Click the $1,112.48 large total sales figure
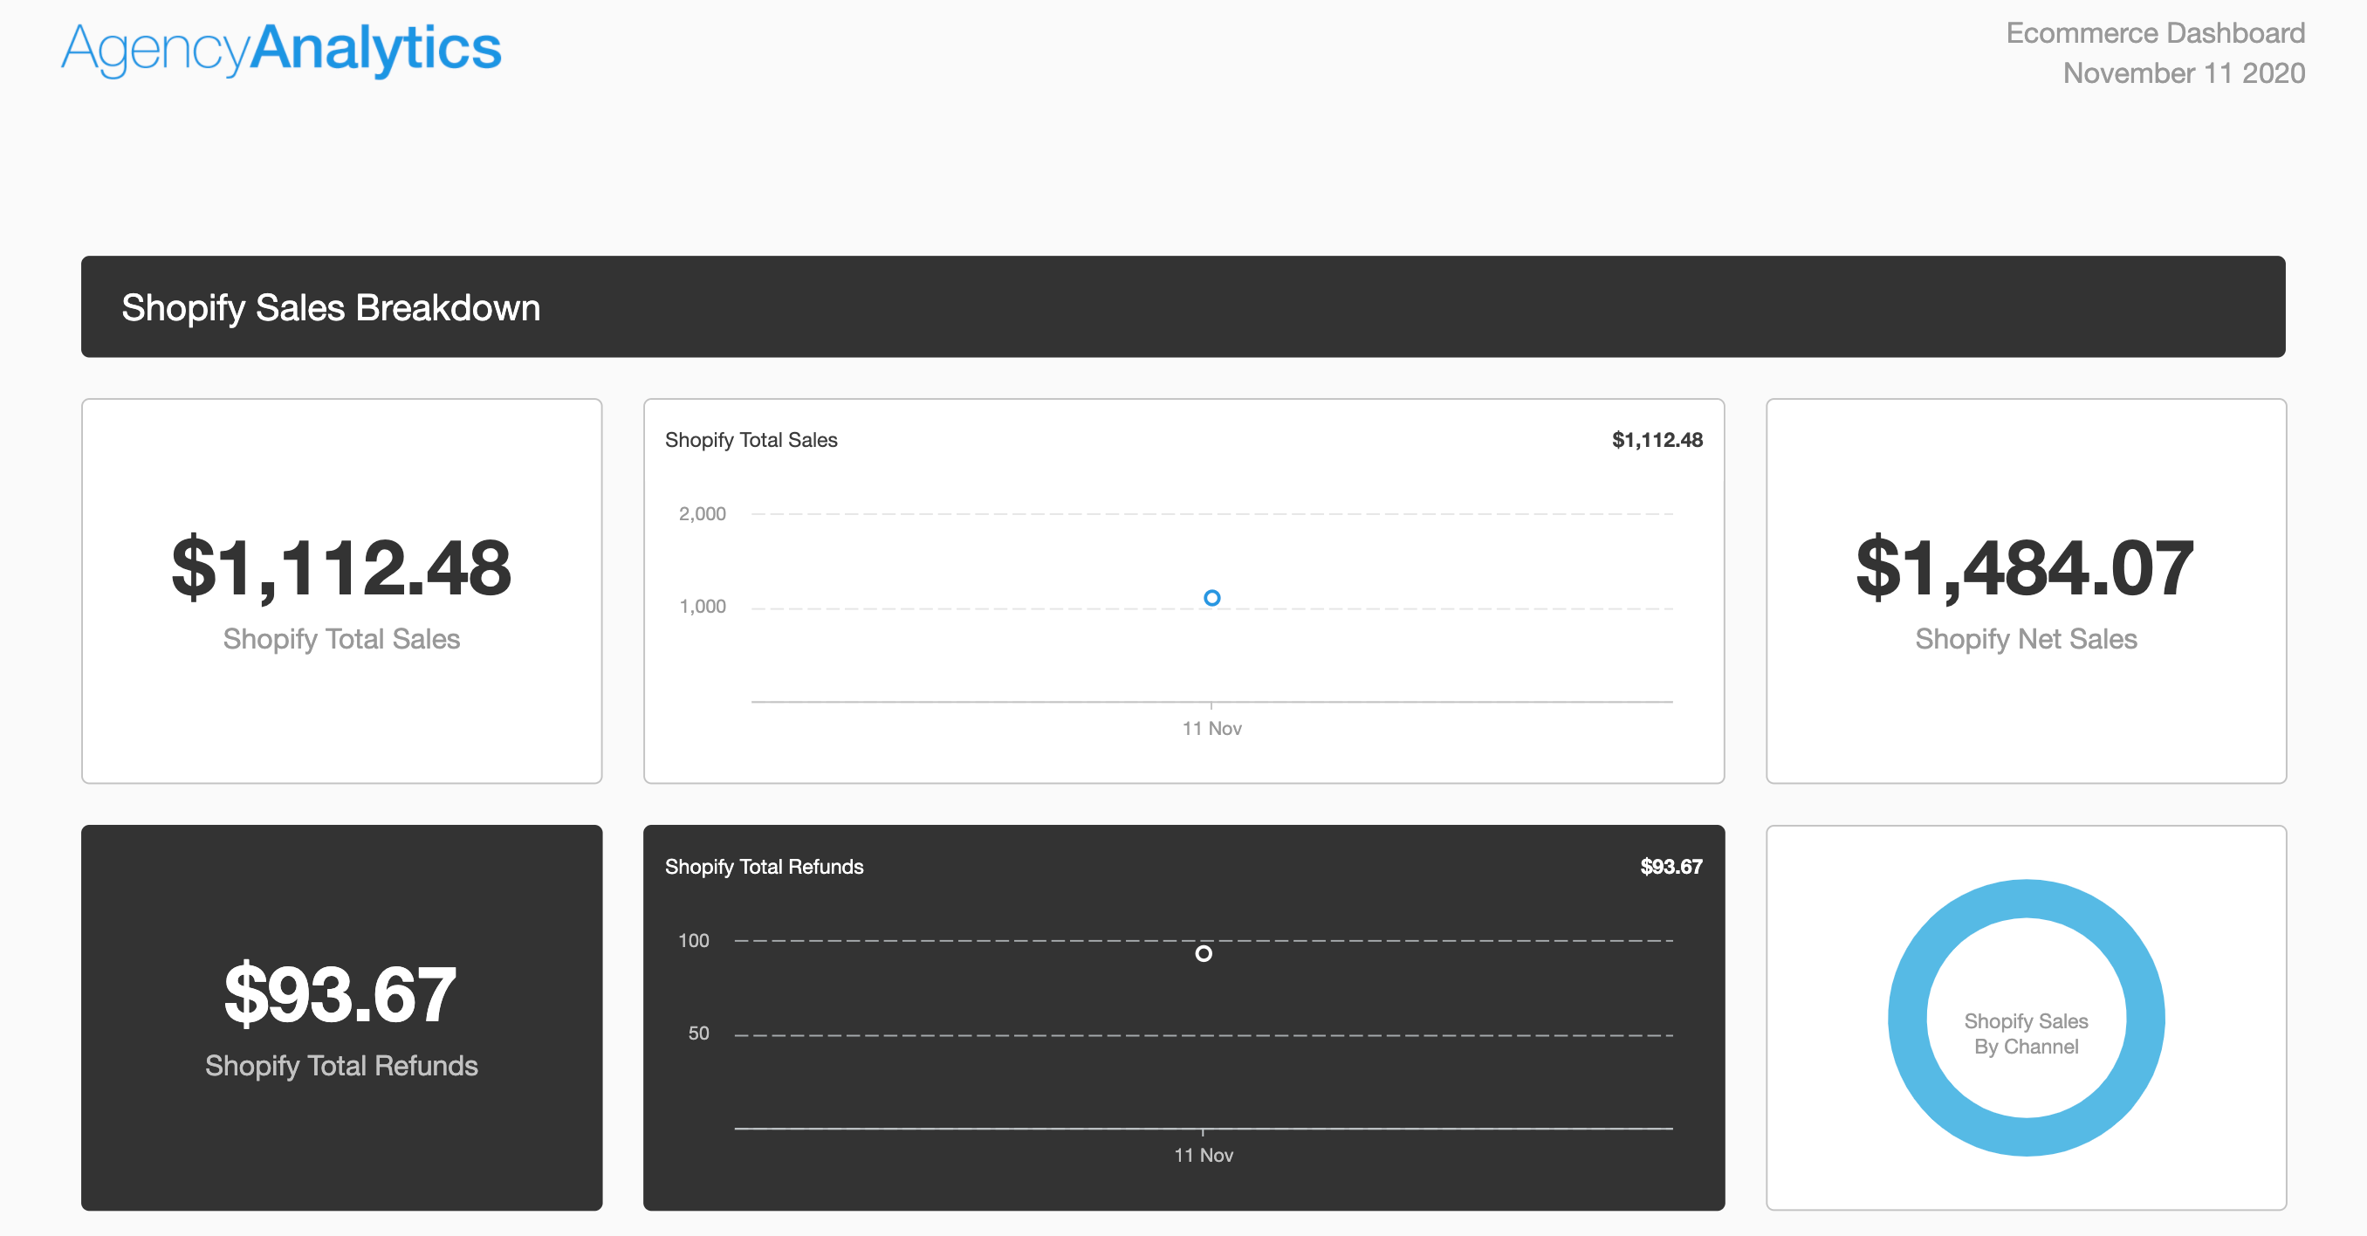2367x1236 pixels. (341, 568)
